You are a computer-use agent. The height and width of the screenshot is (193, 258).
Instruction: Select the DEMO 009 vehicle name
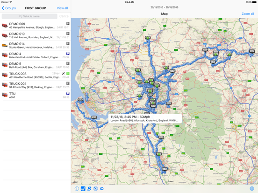pyautogui.click(x=17, y=24)
